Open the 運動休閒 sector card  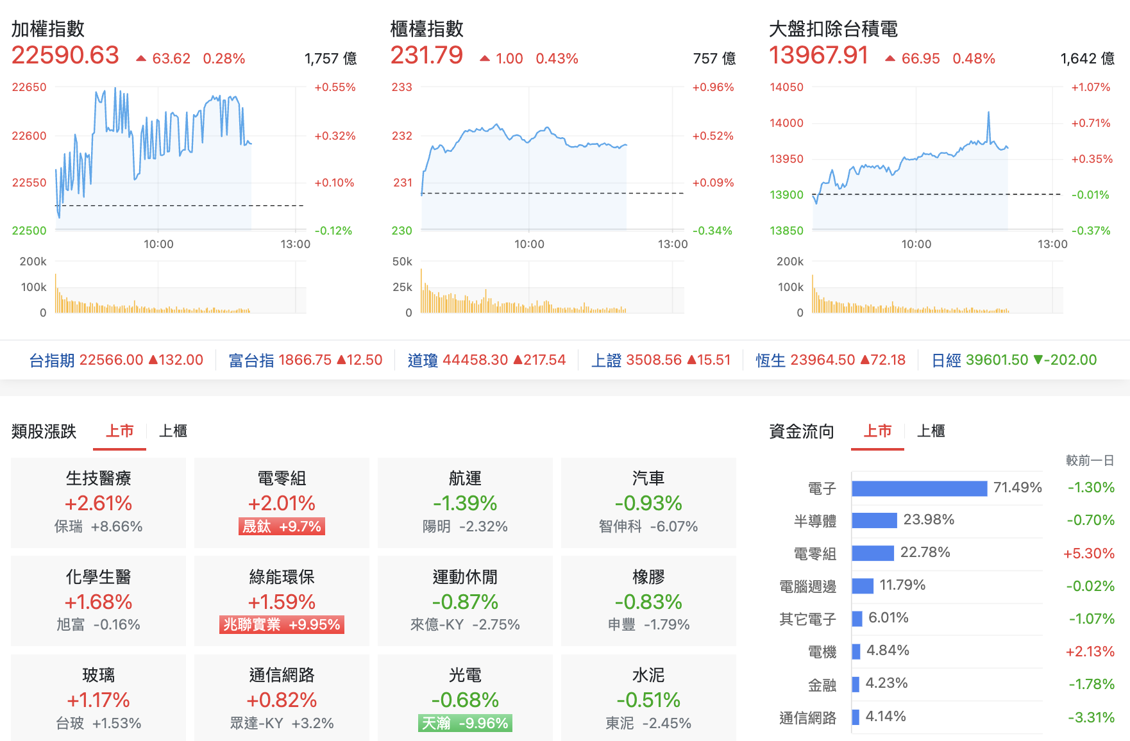(465, 601)
